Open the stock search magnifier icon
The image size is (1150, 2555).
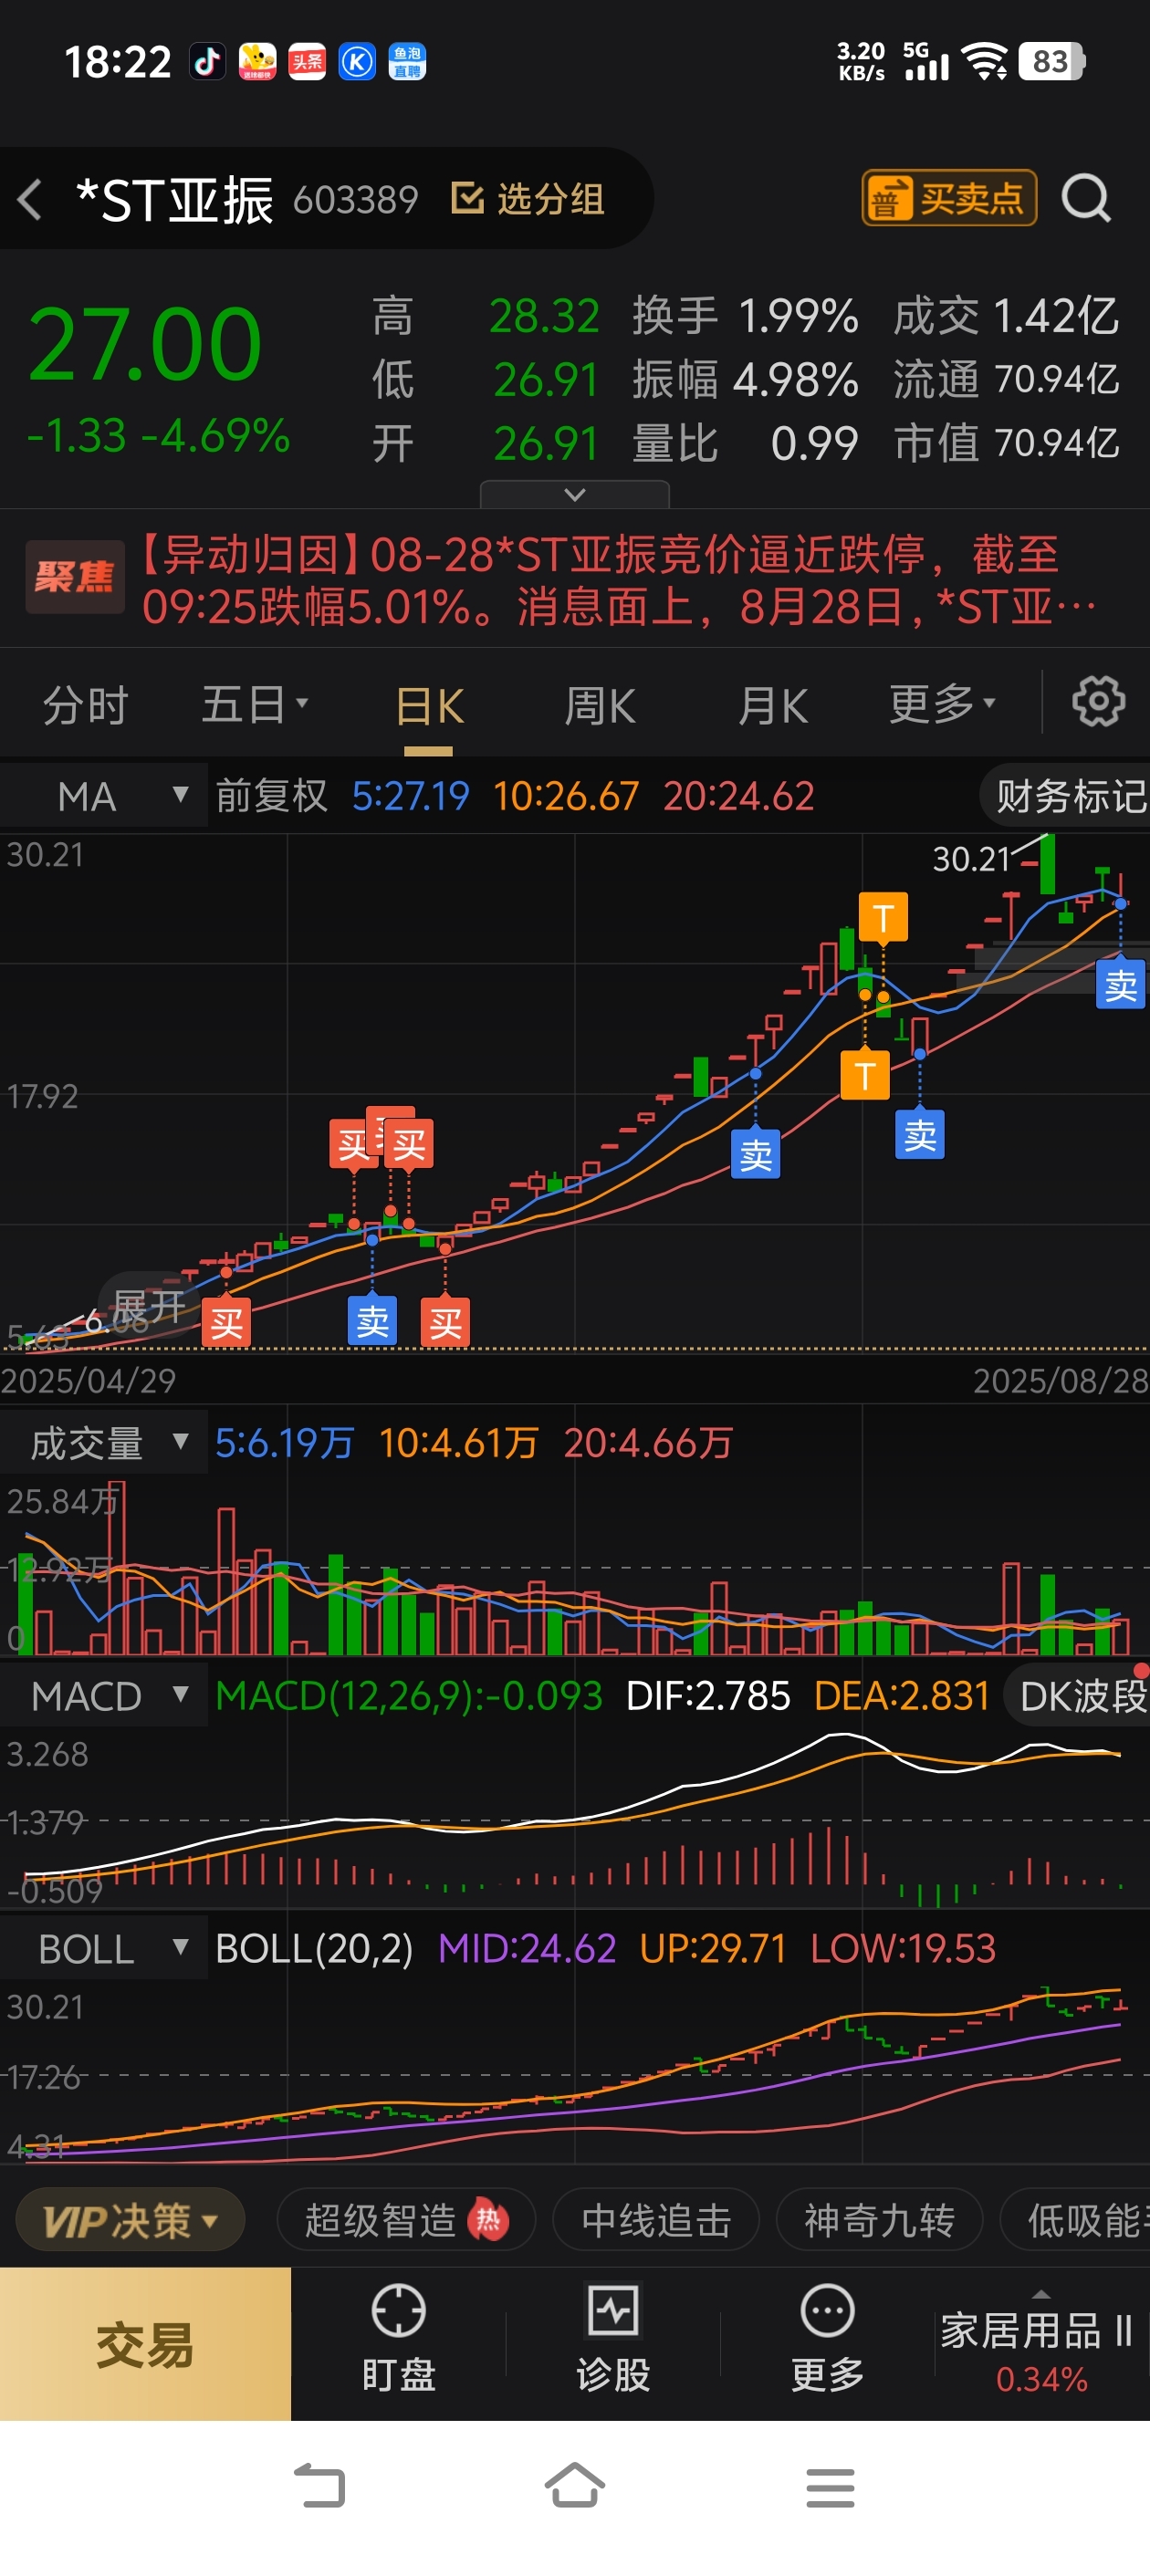coord(1086,198)
